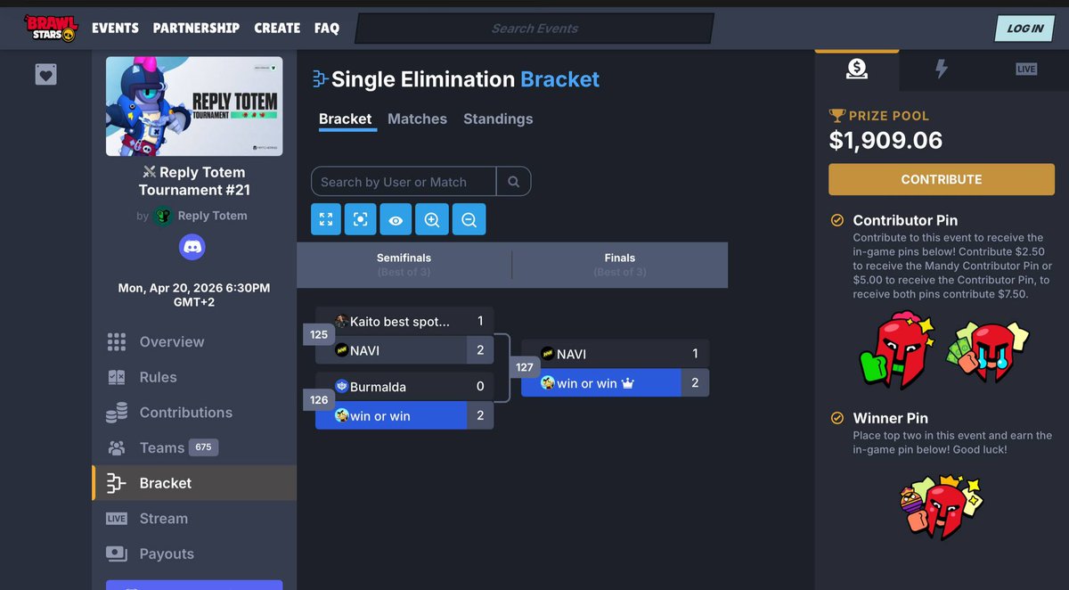Click the tournament date and time text
The image size is (1069, 590).
[194, 295]
